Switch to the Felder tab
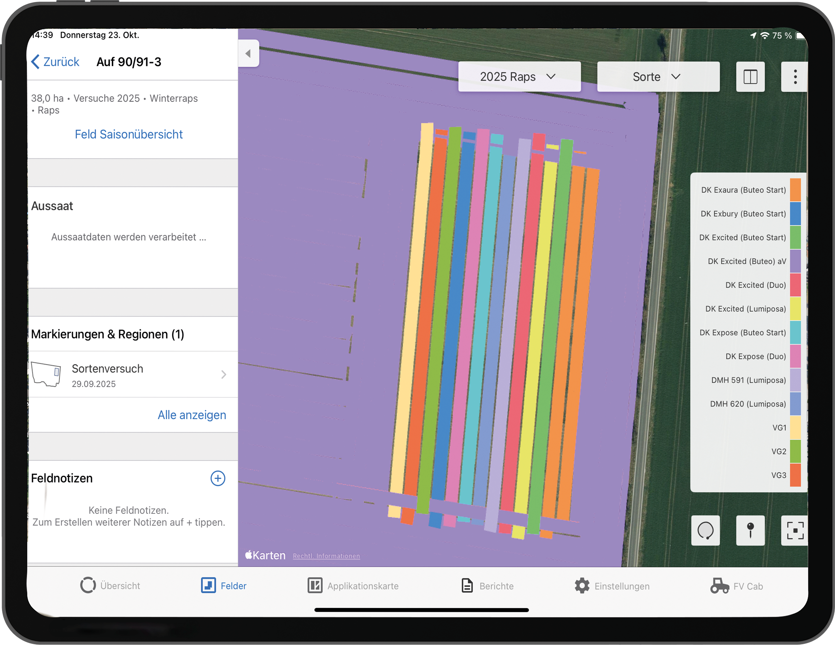This screenshot has width=835, height=645. click(224, 585)
